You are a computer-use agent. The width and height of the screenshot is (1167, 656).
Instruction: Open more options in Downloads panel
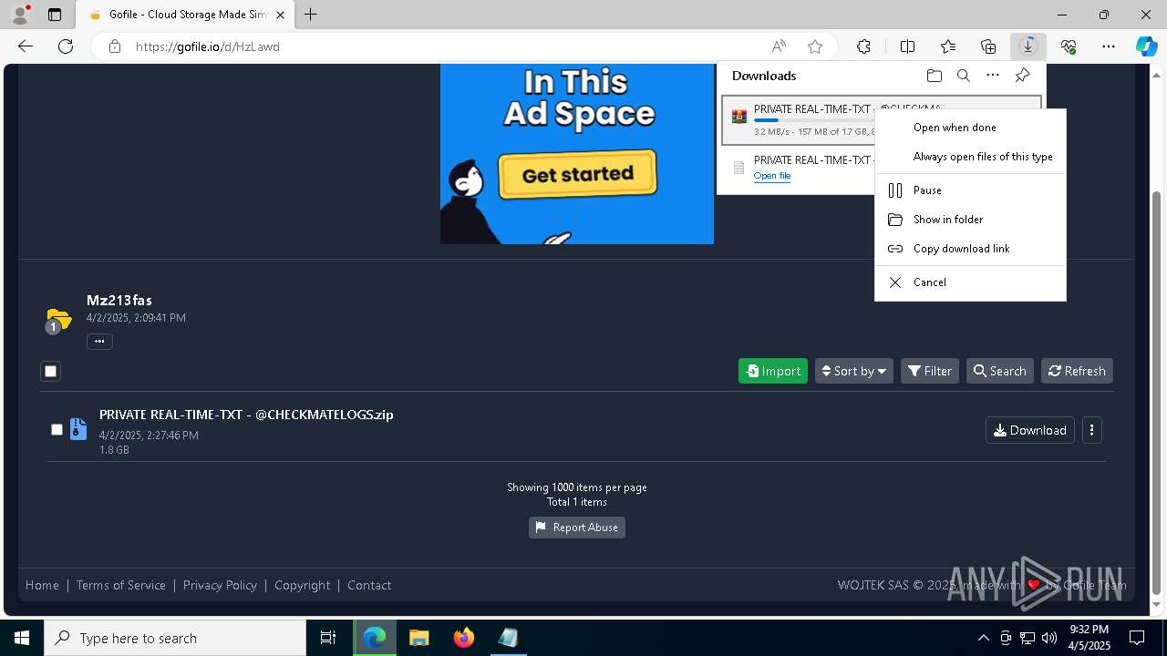pyautogui.click(x=993, y=76)
